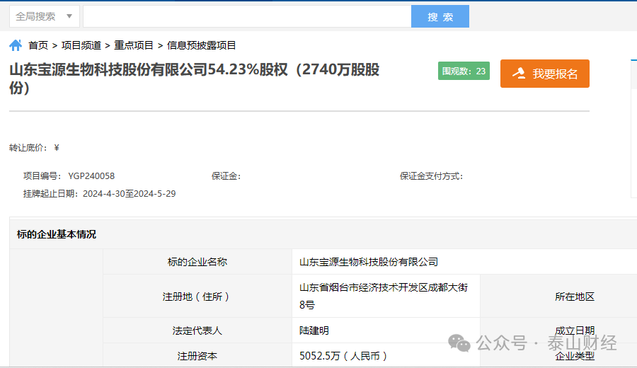Click the home icon in breadcrumb
Screen dimensions: 637x368
point(16,45)
